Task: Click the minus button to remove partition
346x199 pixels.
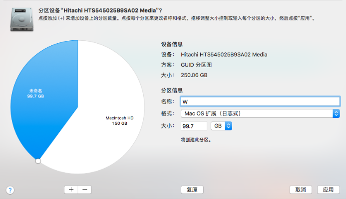Action: [84, 190]
